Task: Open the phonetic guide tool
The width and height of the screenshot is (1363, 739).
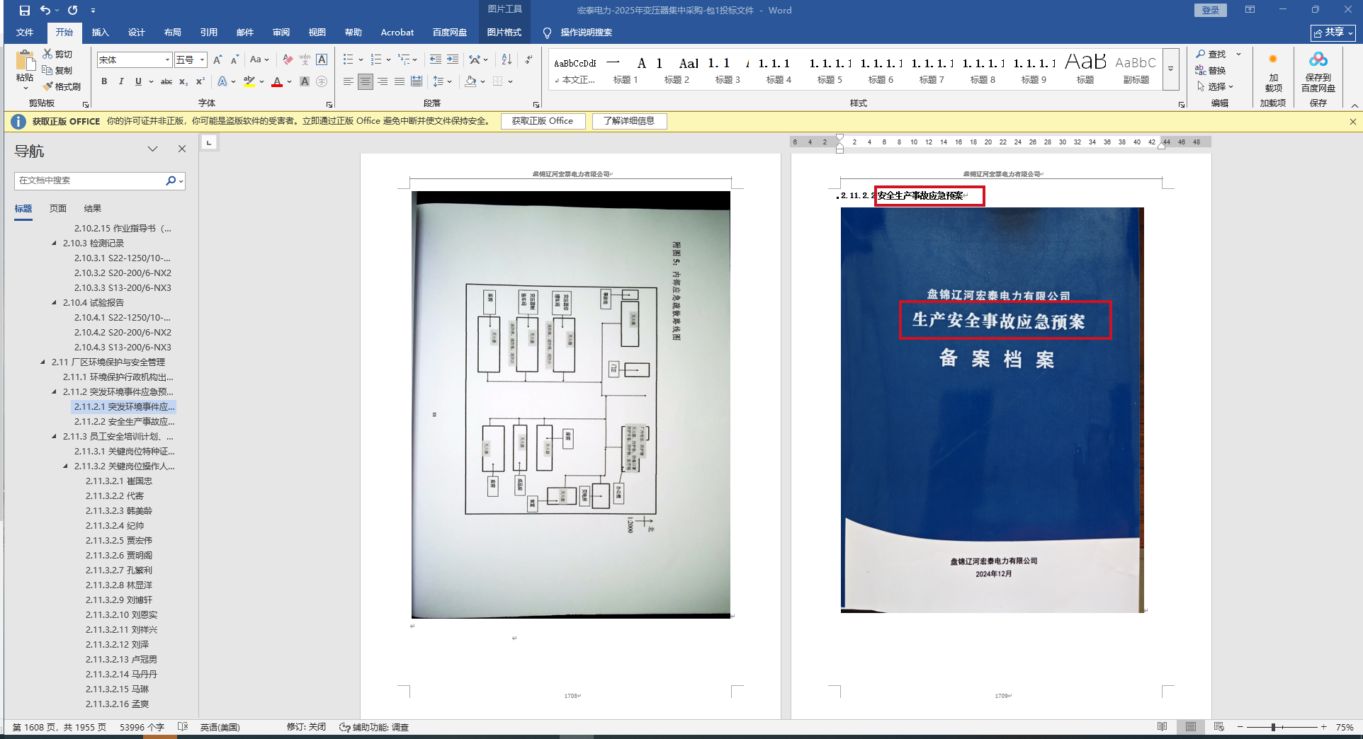Action: click(305, 60)
